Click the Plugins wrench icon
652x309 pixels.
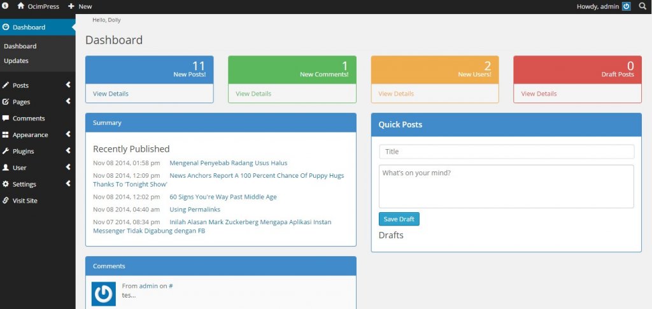tap(5, 152)
